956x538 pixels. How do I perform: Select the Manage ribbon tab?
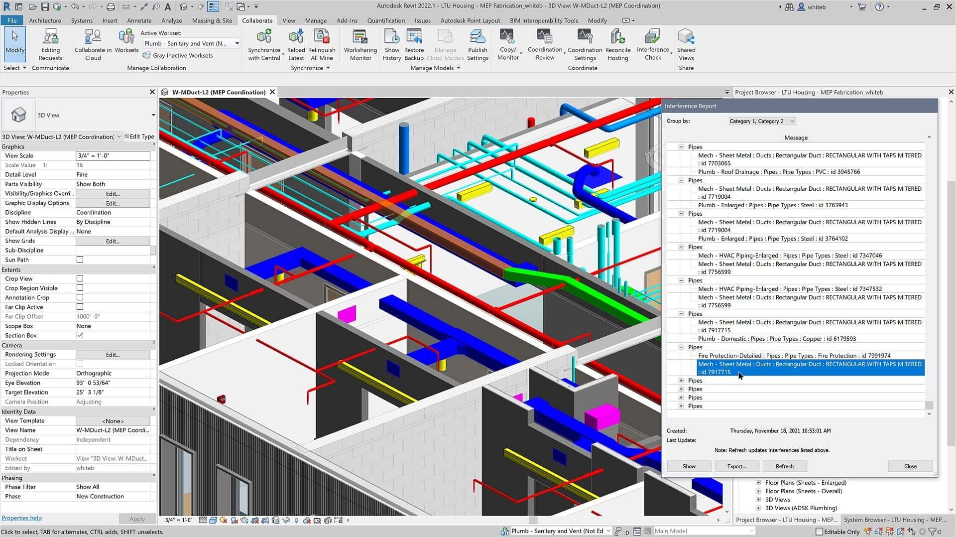315,20
